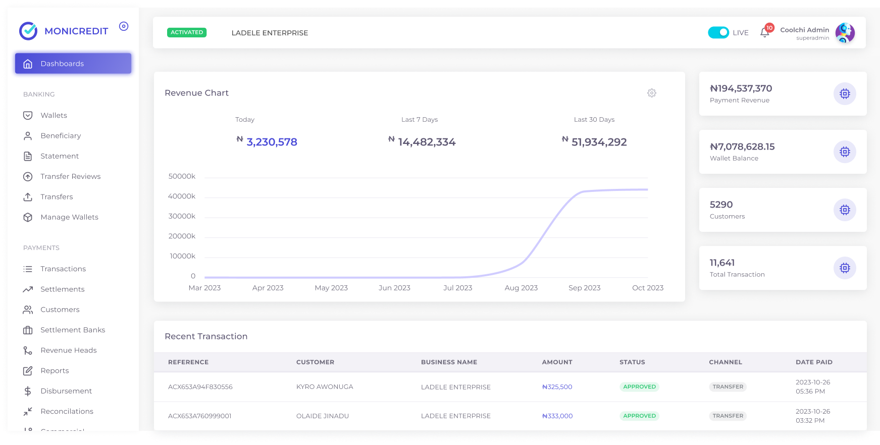
Task: Select the Dashboards menu item
Action: (x=73, y=64)
